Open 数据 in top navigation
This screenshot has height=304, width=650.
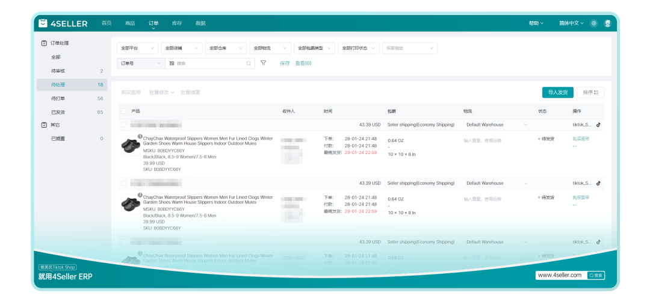pos(200,23)
